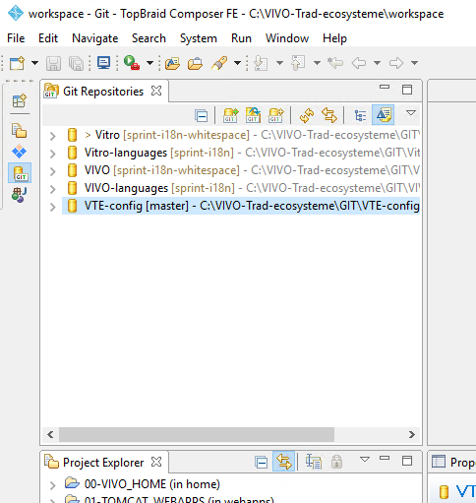476x503 pixels.
Task: Close the Git Repositories tab
Action: click(156, 91)
